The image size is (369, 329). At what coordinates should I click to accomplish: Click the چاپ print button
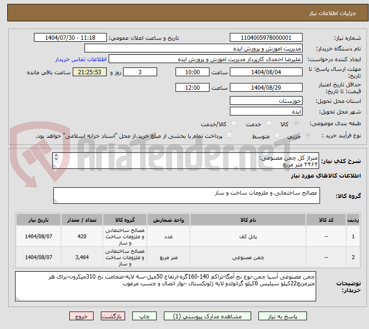click(x=144, y=316)
